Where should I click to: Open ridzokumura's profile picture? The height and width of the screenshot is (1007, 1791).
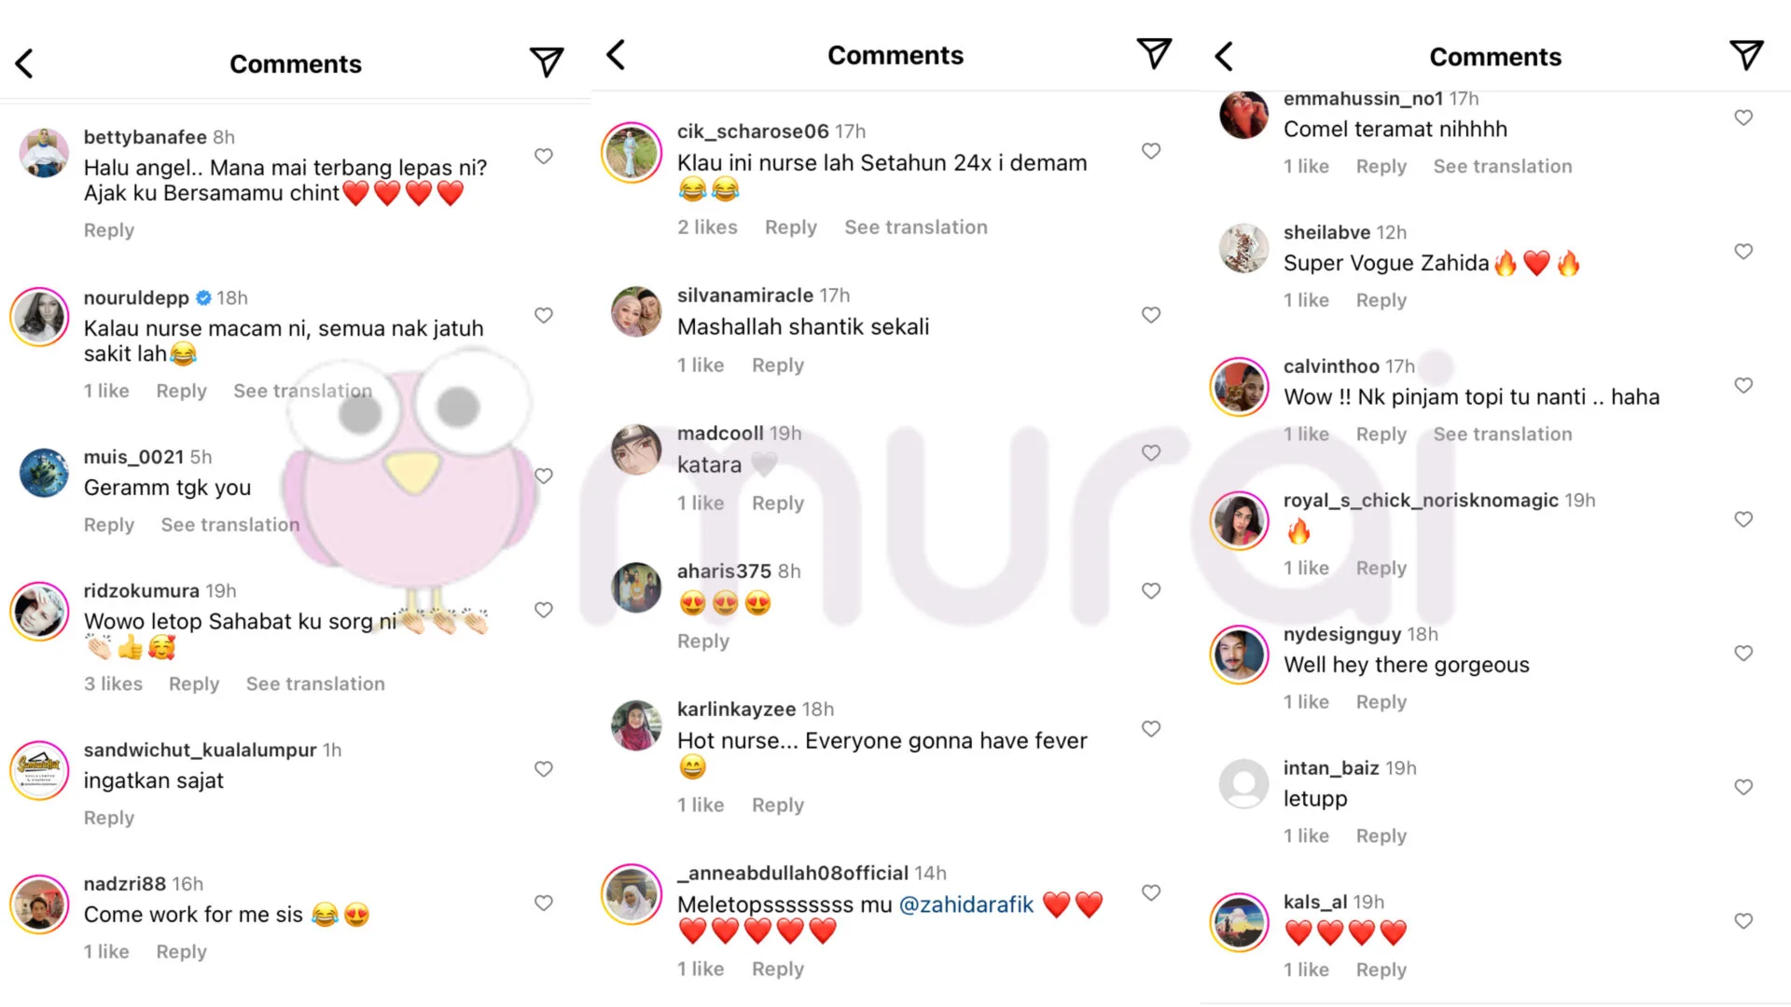[x=39, y=612]
